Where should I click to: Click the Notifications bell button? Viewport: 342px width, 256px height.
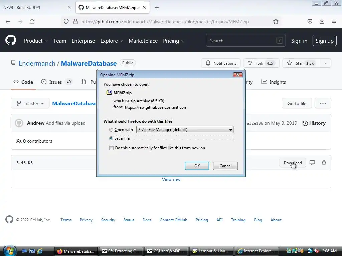click(x=221, y=63)
